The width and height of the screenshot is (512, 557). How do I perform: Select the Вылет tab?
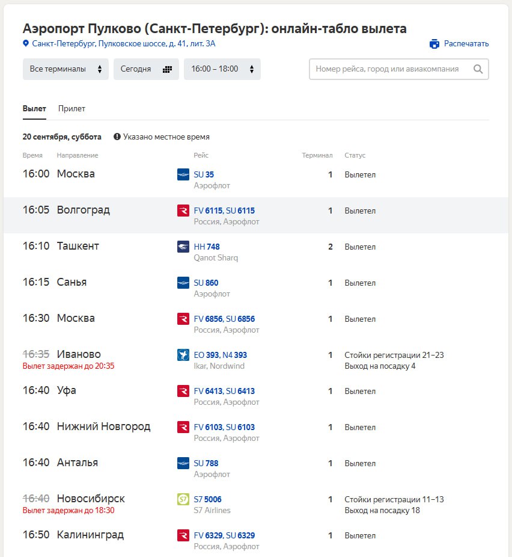(x=34, y=109)
